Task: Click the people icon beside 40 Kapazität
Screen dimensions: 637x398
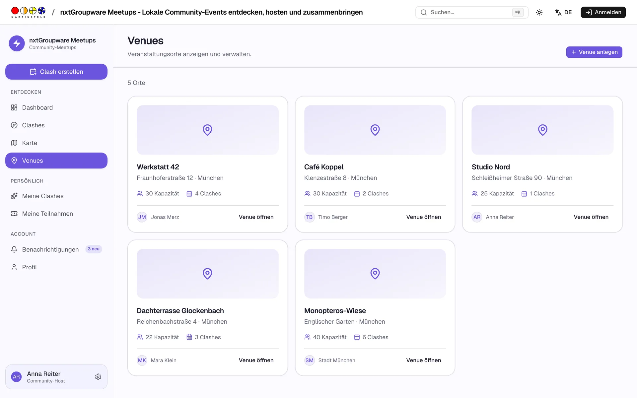Action: pyautogui.click(x=307, y=337)
